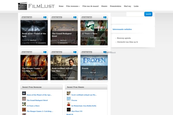Click the FilmLijst site title text
Image resolution: width=173 pixels, height=115 pixels.
click(x=42, y=6)
